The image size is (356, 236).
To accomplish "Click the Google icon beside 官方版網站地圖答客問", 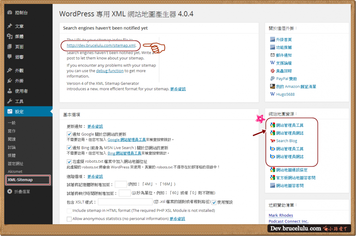I will coord(273,178).
